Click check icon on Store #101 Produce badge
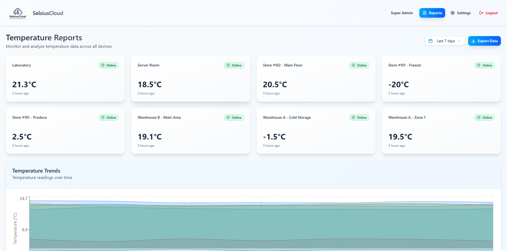 103,117
